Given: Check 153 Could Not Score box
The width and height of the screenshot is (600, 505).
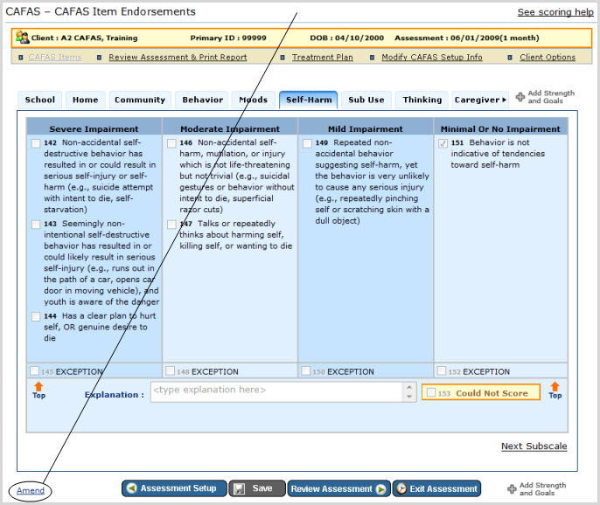Looking at the screenshot, I should point(431,392).
